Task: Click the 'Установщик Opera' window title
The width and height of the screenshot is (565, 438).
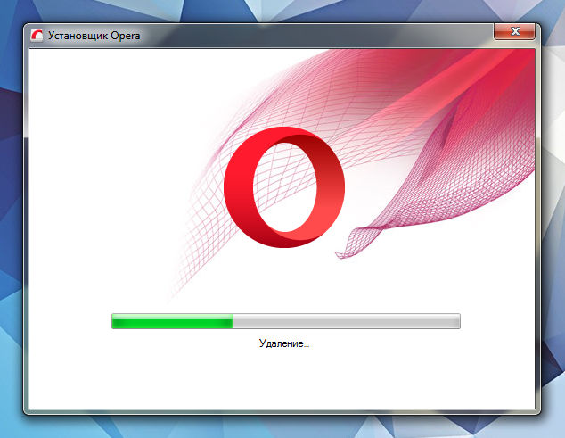Action: [x=94, y=36]
